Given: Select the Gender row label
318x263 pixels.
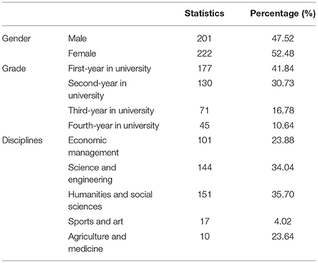Looking at the screenshot, I should coord(16,39).
